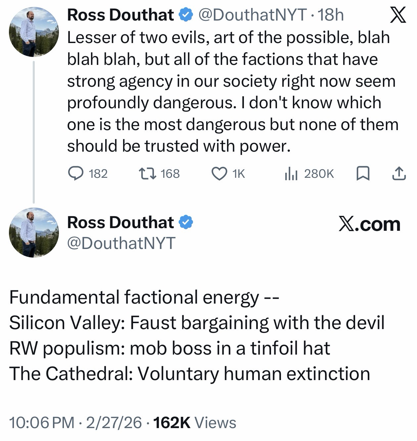The image size is (417, 441).
Task: Click the @DouthatNYT handle in first tweet
Action: [252, 15]
